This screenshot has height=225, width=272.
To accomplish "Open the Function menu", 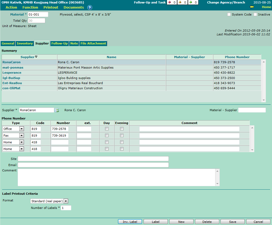I will [30, 7].
